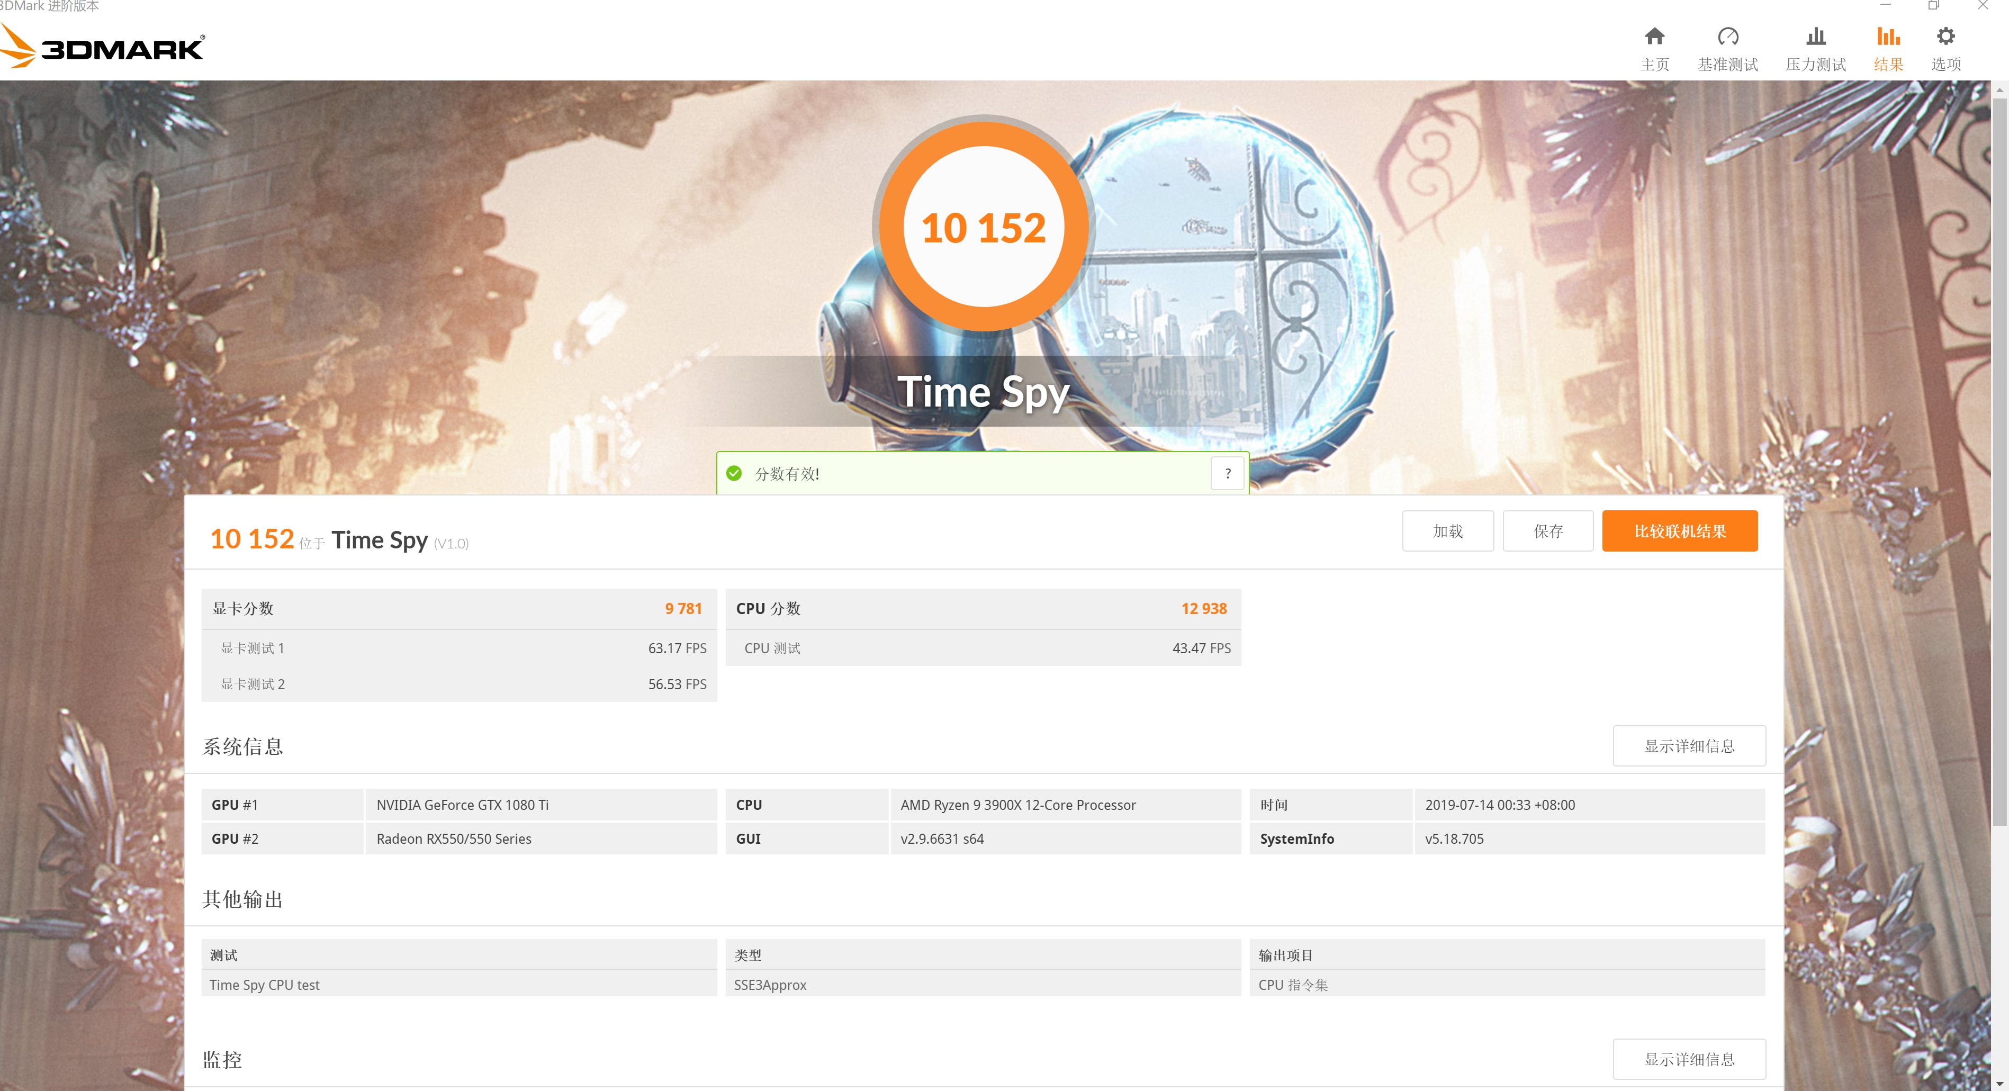Open Benchmarks (基准测试) gauge icon
The width and height of the screenshot is (2009, 1091).
[1727, 37]
